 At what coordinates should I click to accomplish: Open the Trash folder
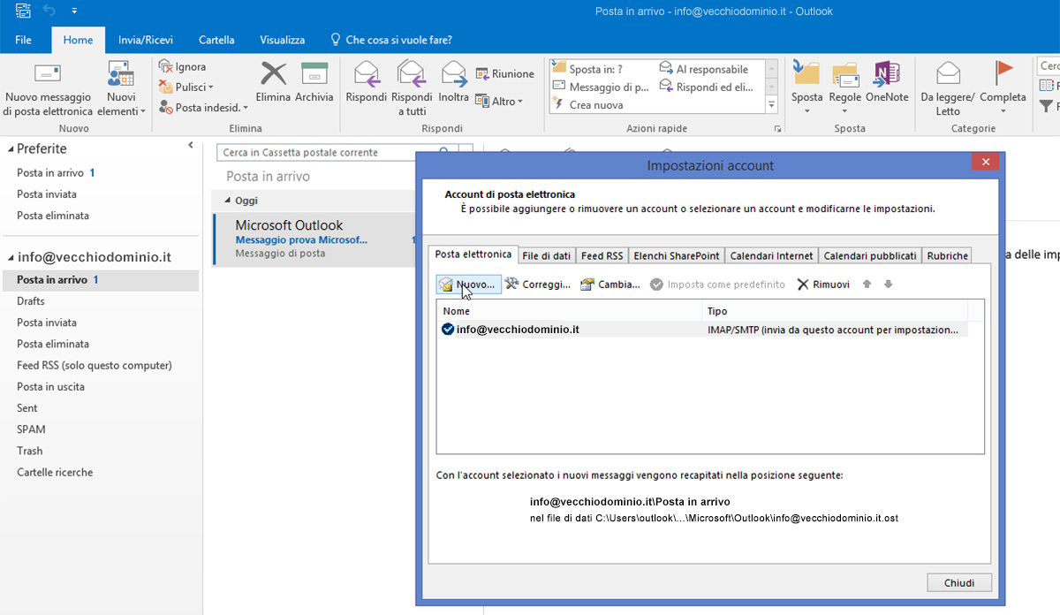tap(29, 451)
